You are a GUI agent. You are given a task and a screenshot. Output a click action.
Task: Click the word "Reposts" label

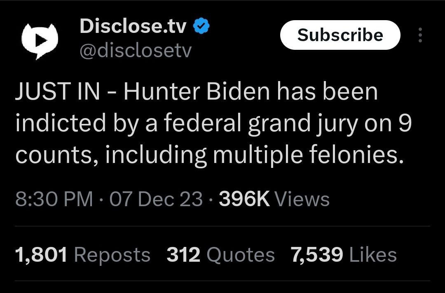[x=112, y=255]
